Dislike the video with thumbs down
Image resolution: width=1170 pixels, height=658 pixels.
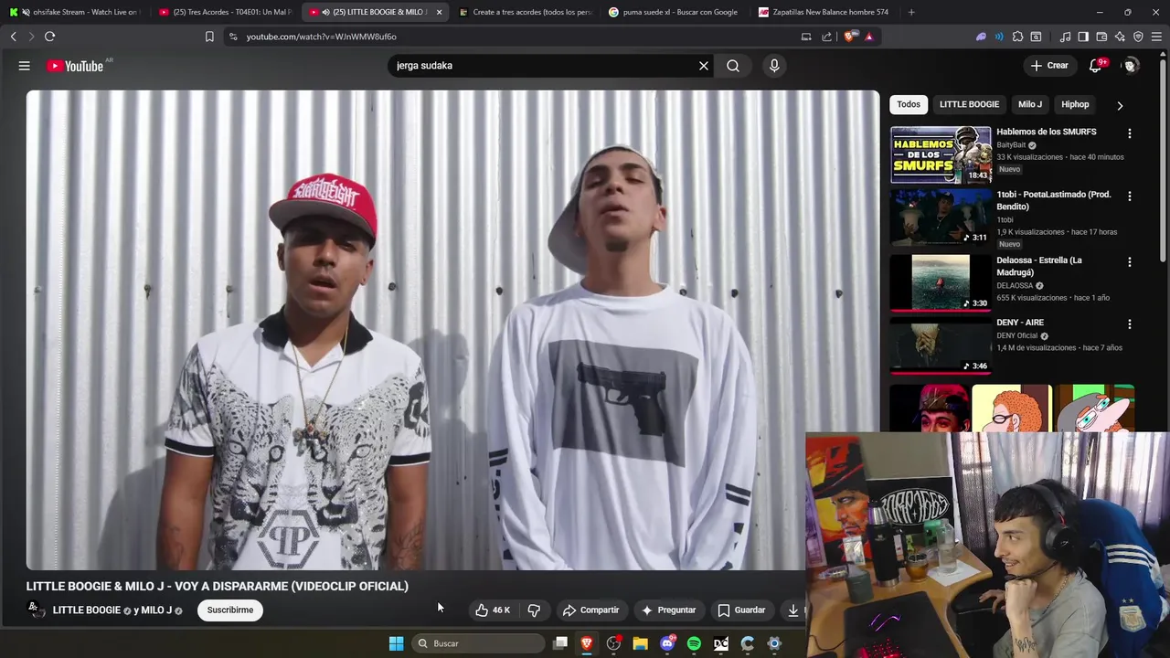tap(534, 610)
